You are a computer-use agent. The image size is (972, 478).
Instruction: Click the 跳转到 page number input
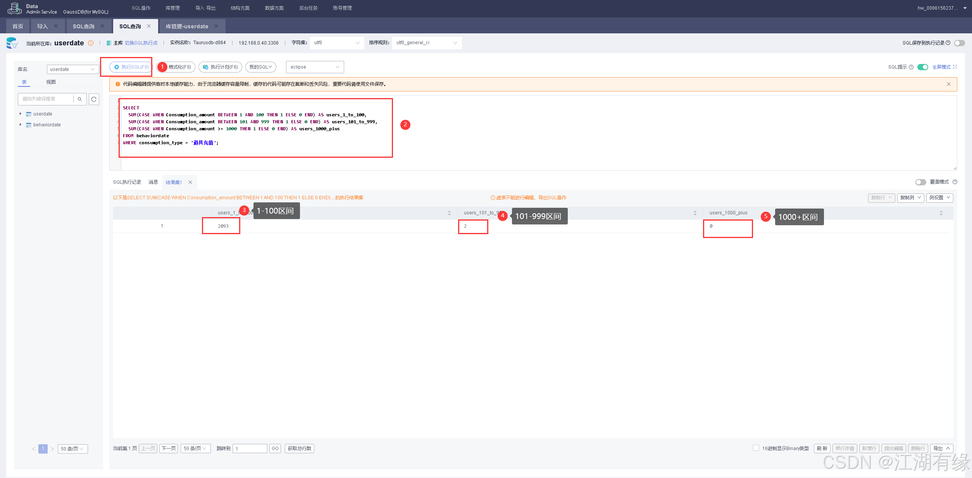click(x=250, y=449)
